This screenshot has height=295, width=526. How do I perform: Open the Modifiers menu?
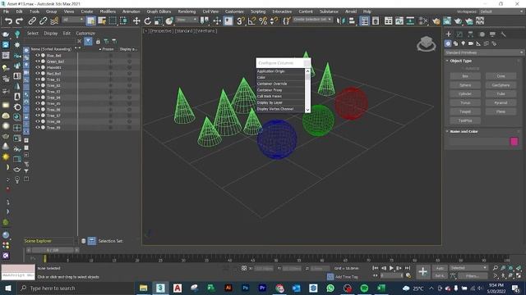(108, 11)
